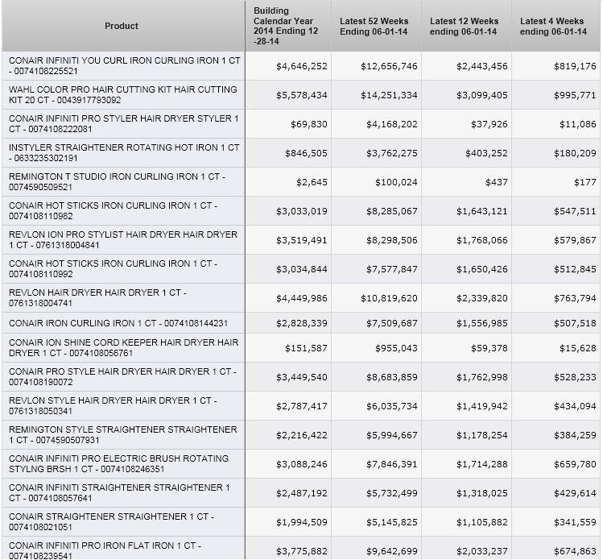Click the Wahl Color Pro Hair Cutting Kit product
The image size is (603, 560).
point(123,95)
